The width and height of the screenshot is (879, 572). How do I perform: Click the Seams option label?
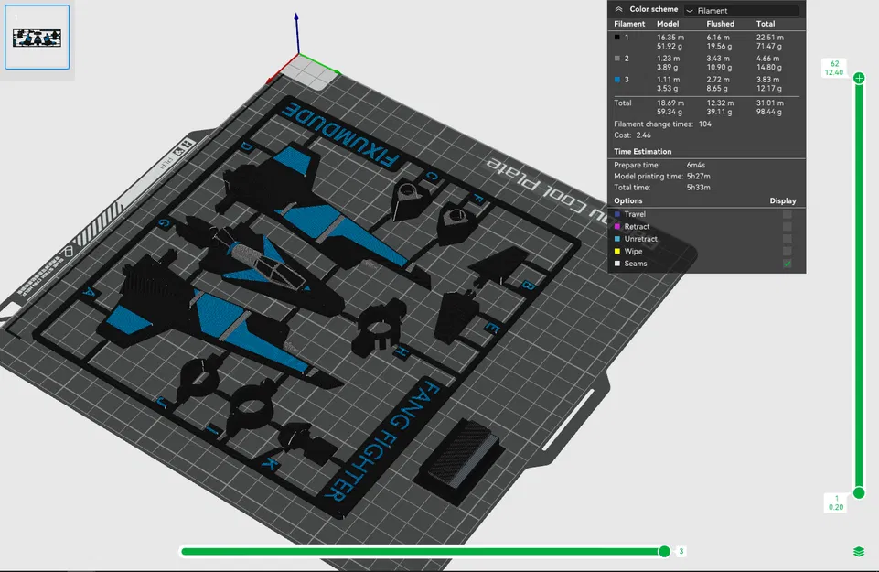click(x=636, y=264)
